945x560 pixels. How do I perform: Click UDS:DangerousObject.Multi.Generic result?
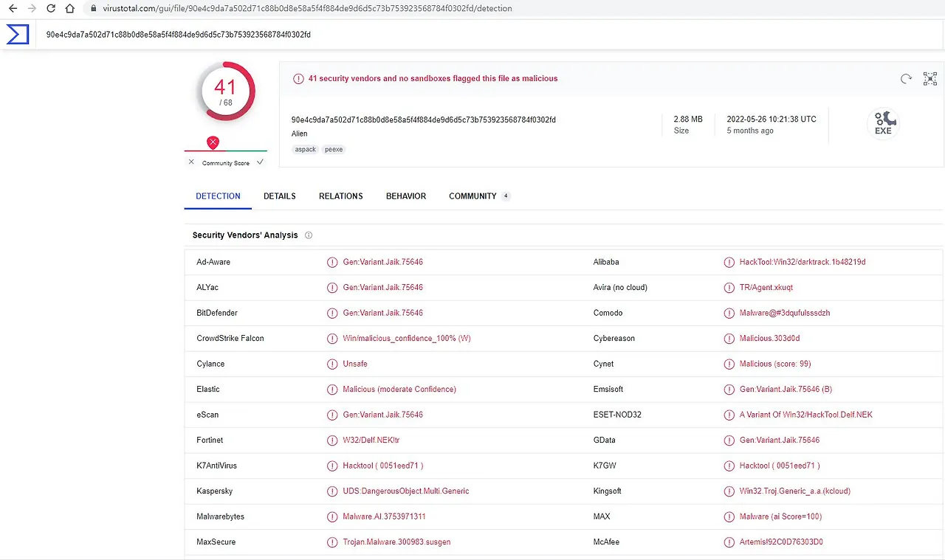tap(406, 491)
